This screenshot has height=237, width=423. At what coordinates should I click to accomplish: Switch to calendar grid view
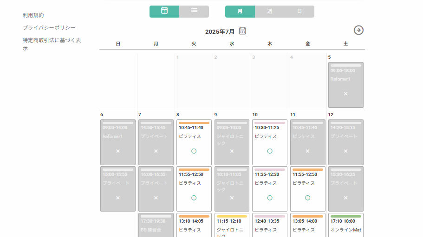(164, 11)
